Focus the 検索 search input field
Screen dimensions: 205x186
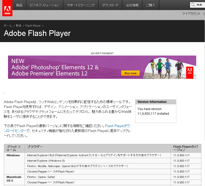[200, 5]
